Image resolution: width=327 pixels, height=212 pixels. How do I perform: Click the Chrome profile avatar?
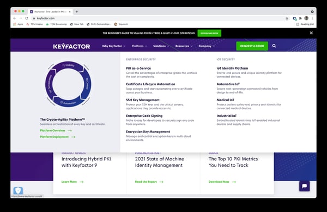pos(306,18)
